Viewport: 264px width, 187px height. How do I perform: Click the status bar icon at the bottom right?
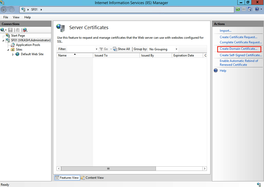click(259, 184)
